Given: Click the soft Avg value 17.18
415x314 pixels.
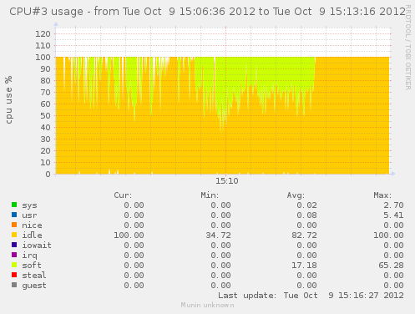Looking at the screenshot, I should pyautogui.click(x=304, y=266).
